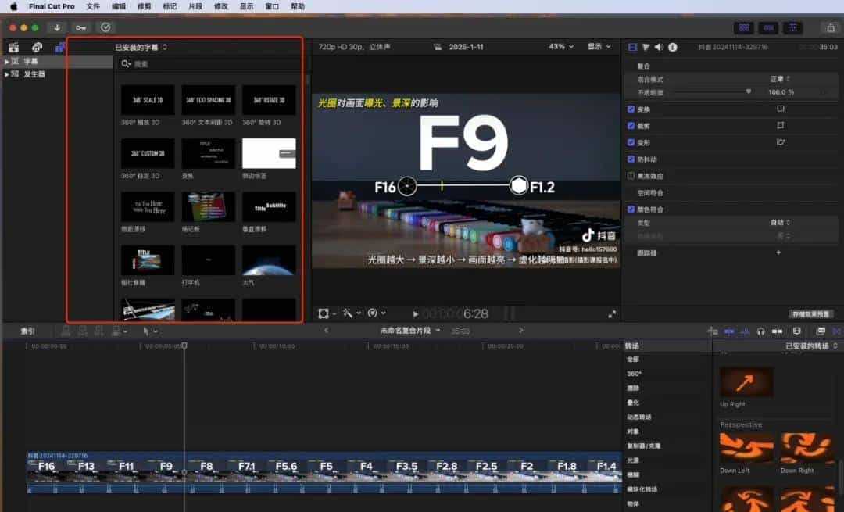Image resolution: width=844 pixels, height=512 pixels.
Task: Select the Up Right transition thumbnail
Action: pyautogui.click(x=746, y=381)
